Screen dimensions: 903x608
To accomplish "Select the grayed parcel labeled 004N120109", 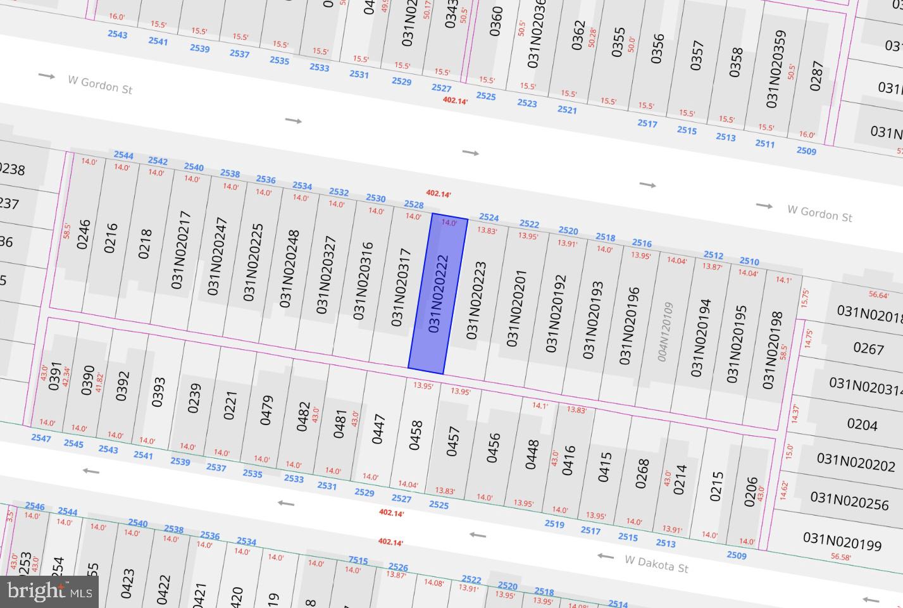I will [665, 332].
